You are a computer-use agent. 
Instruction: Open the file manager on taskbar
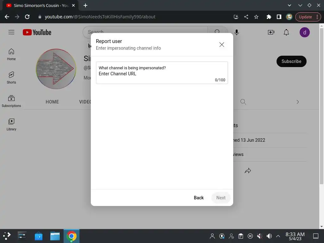click(55, 236)
